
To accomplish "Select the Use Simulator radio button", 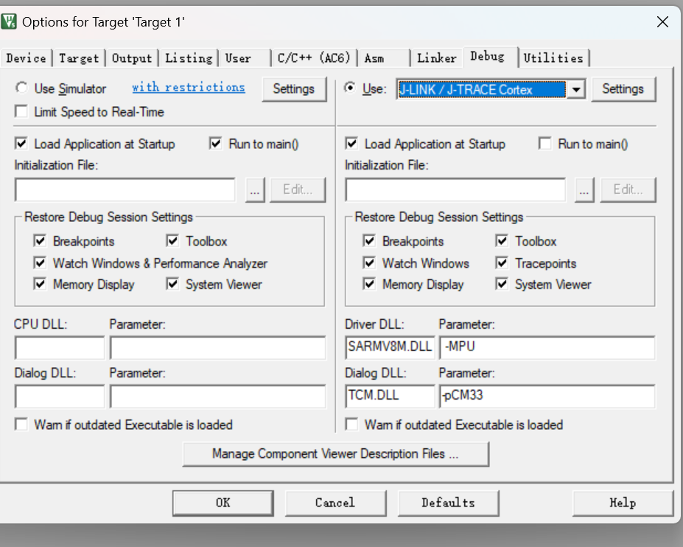I will (x=21, y=88).
